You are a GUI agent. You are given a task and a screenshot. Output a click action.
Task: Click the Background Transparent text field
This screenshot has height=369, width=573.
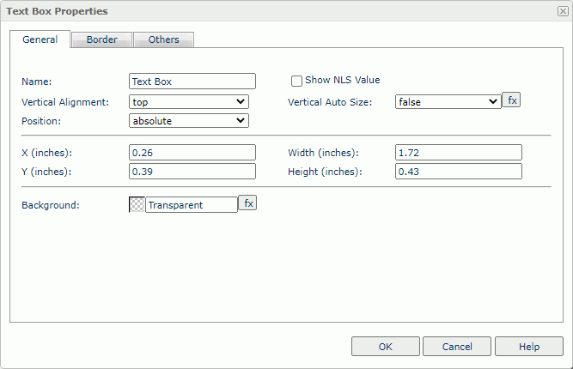[x=191, y=205]
